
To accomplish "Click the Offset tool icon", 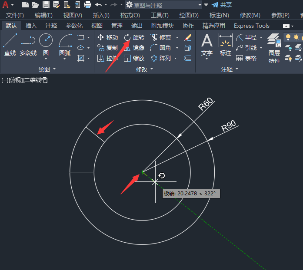I will click(x=187, y=58).
